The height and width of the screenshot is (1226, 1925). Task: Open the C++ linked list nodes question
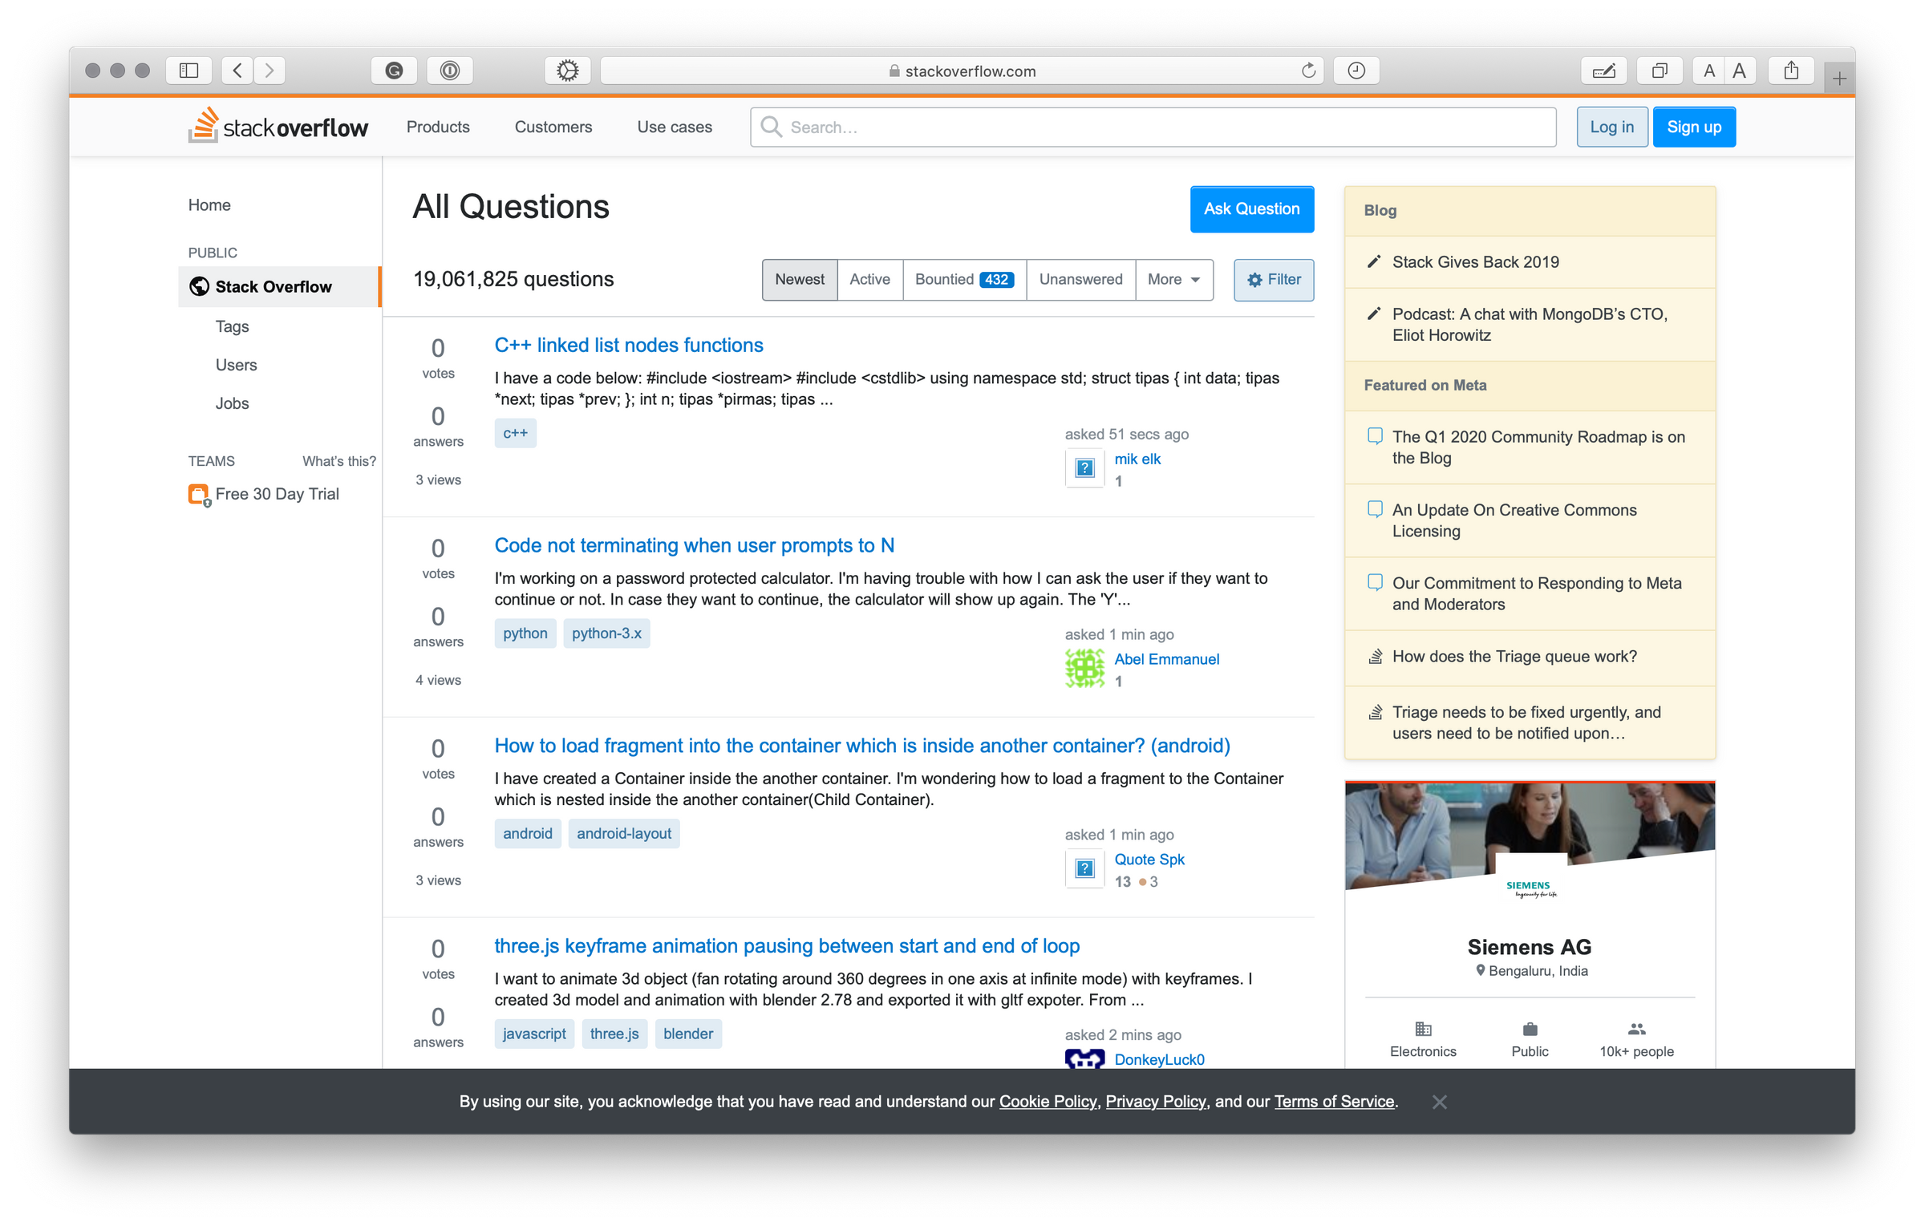629,345
